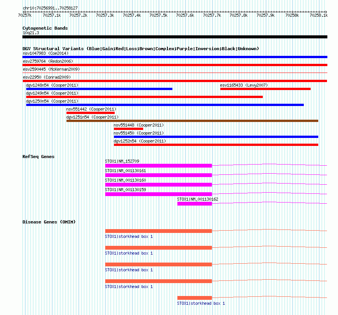This screenshot has width=338, height=315.
Task: Select the 70257.3k ruler label
Action: pyautogui.click(x=105, y=15)
